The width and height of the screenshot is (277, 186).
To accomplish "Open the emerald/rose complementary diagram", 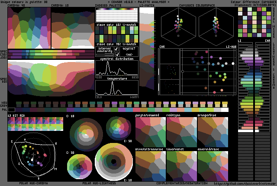I will (213, 166).
